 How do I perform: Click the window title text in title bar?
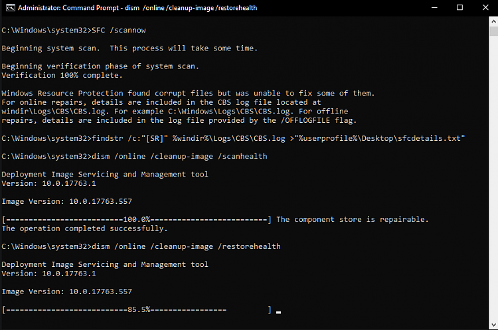tap(137, 7)
